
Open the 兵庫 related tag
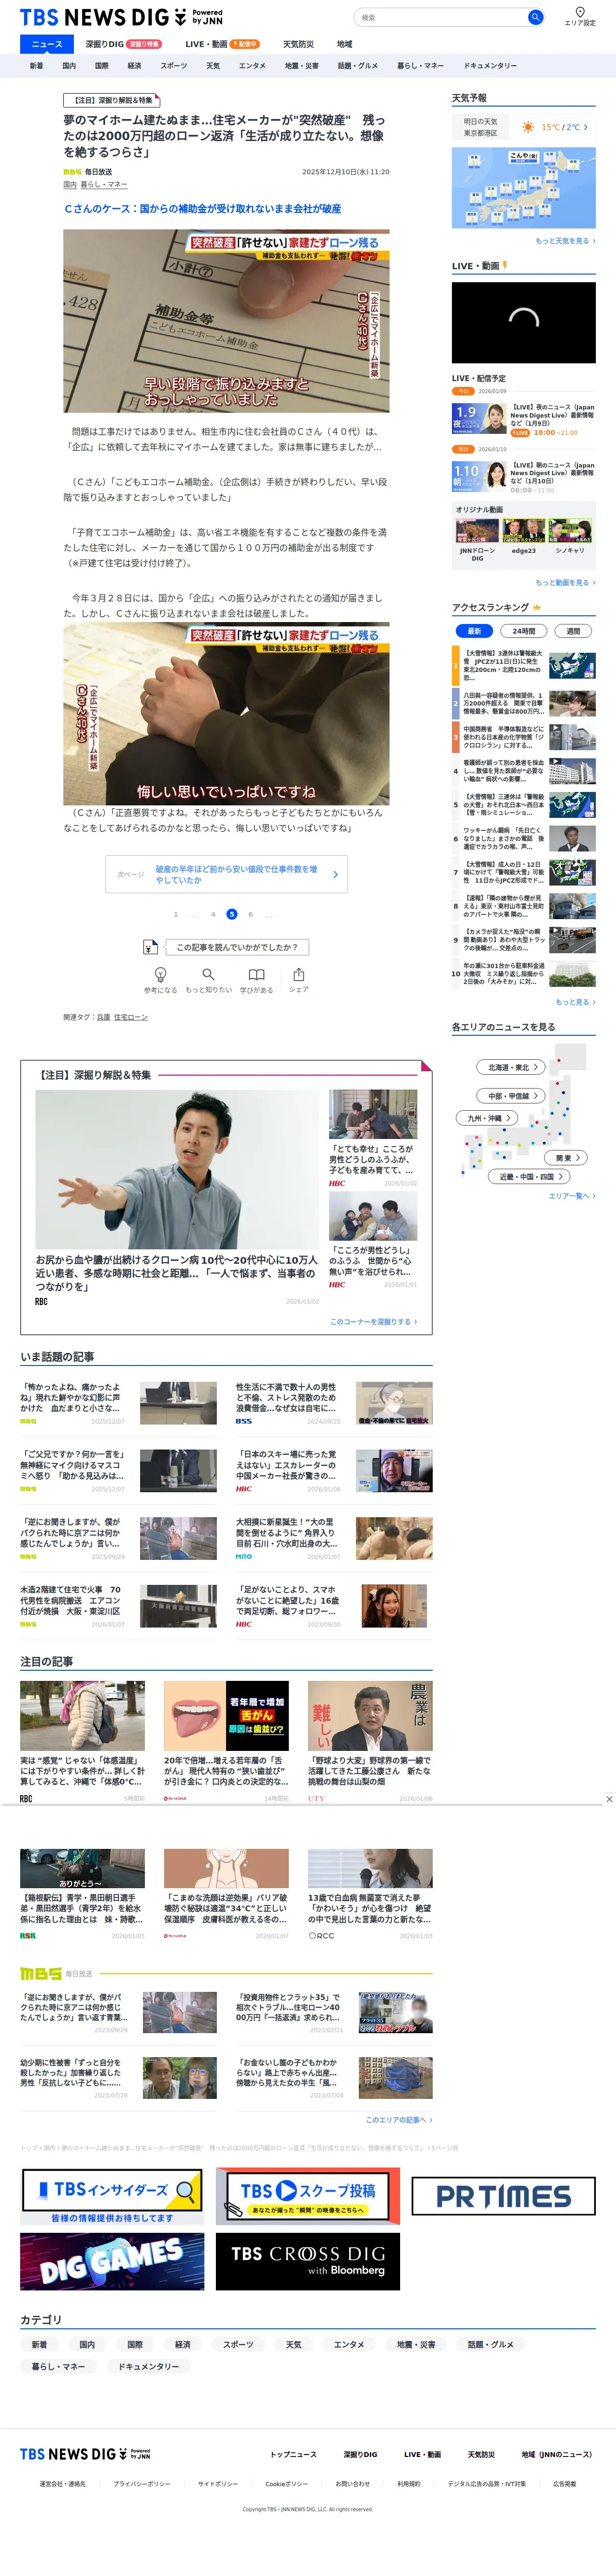(x=104, y=1017)
